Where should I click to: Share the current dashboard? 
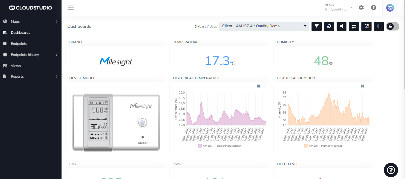click(341, 26)
